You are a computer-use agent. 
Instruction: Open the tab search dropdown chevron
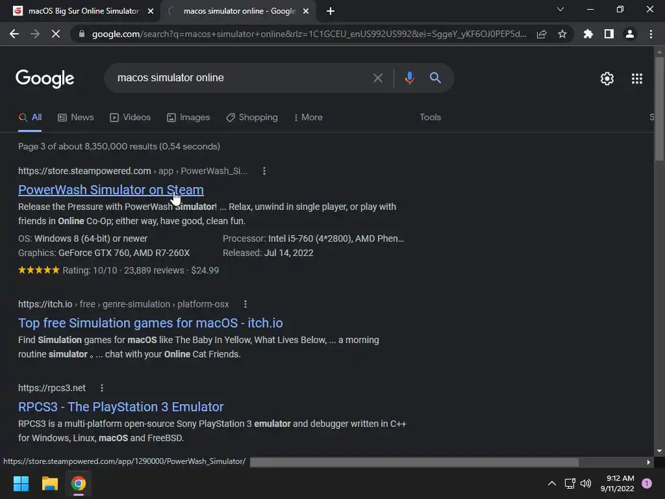click(560, 9)
